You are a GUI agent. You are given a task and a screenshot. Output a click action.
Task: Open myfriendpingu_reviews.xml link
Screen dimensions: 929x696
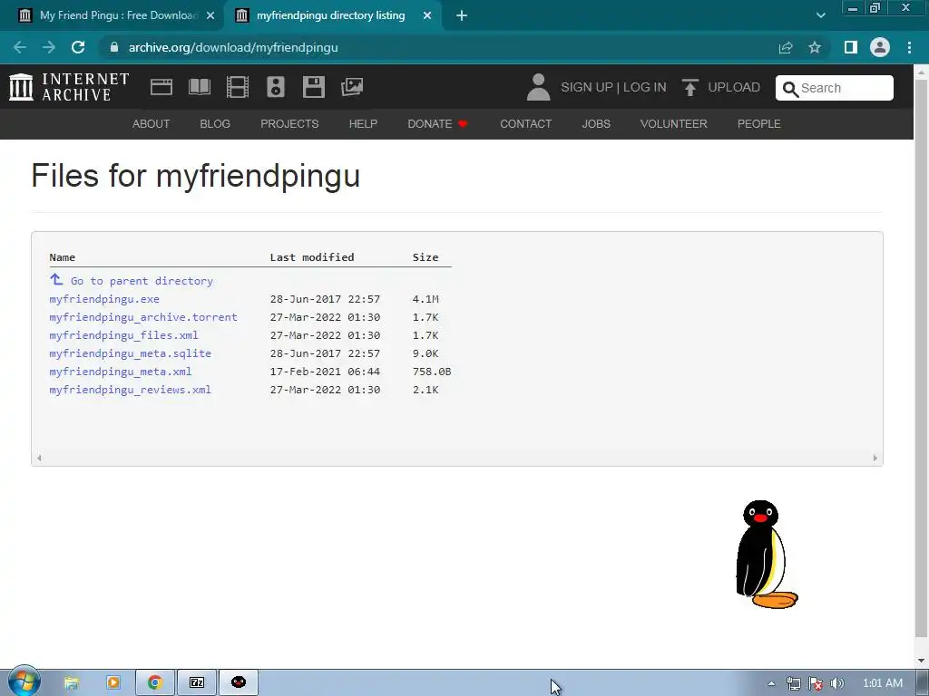(131, 390)
